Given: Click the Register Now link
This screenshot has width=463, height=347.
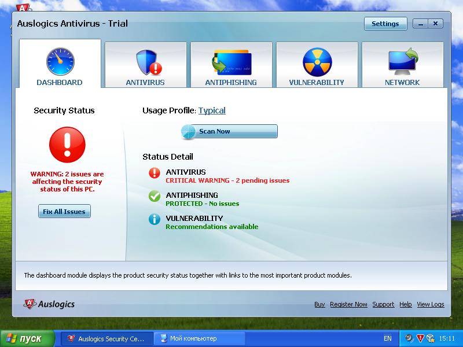Looking at the screenshot, I should click(348, 304).
